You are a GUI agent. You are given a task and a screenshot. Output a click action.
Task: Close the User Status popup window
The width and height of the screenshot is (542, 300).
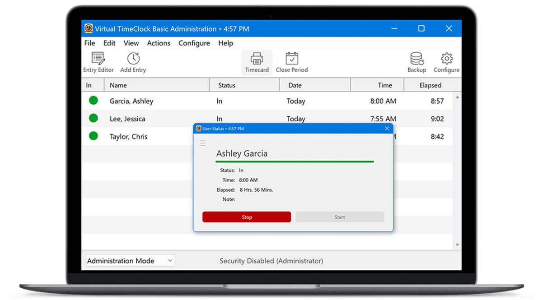tap(387, 129)
